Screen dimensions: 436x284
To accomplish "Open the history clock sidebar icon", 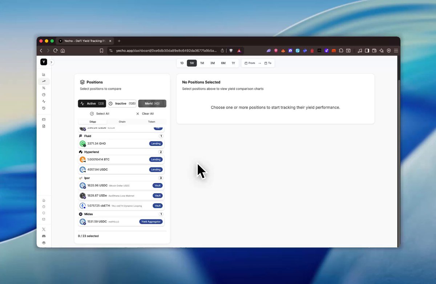I will 44,108.
